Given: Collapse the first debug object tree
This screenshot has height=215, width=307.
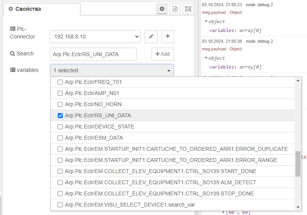Looking at the screenshot, I should 206,22.
